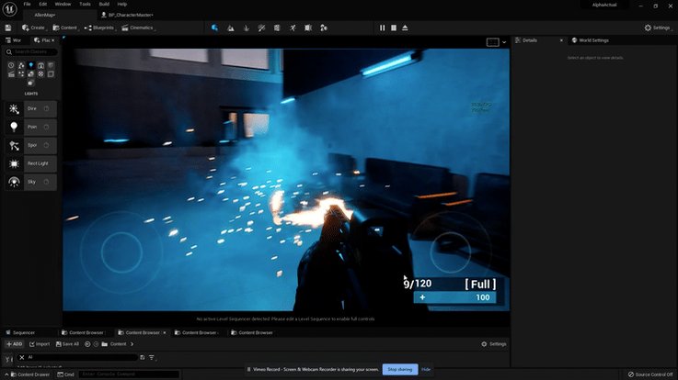Select the Sky Light actor
The width and height of the screenshot is (678, 380).
click(x=30, y=182)
